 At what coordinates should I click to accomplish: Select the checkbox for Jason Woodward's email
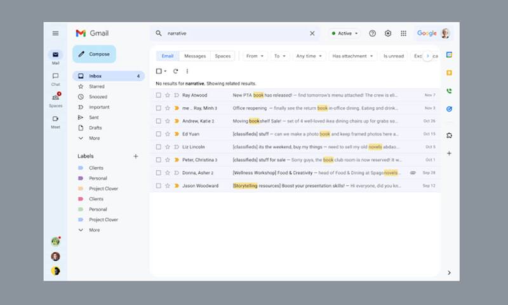click(x=159, y=186)
